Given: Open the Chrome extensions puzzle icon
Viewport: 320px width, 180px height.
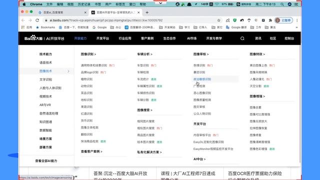Looking at the screenshot, I should tap(270, 20).
